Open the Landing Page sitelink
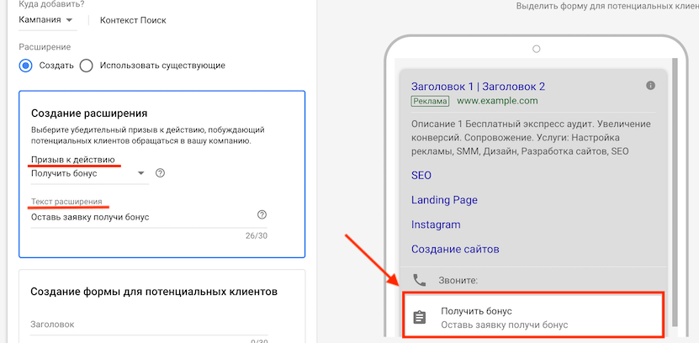 click(x=444, y=200)
